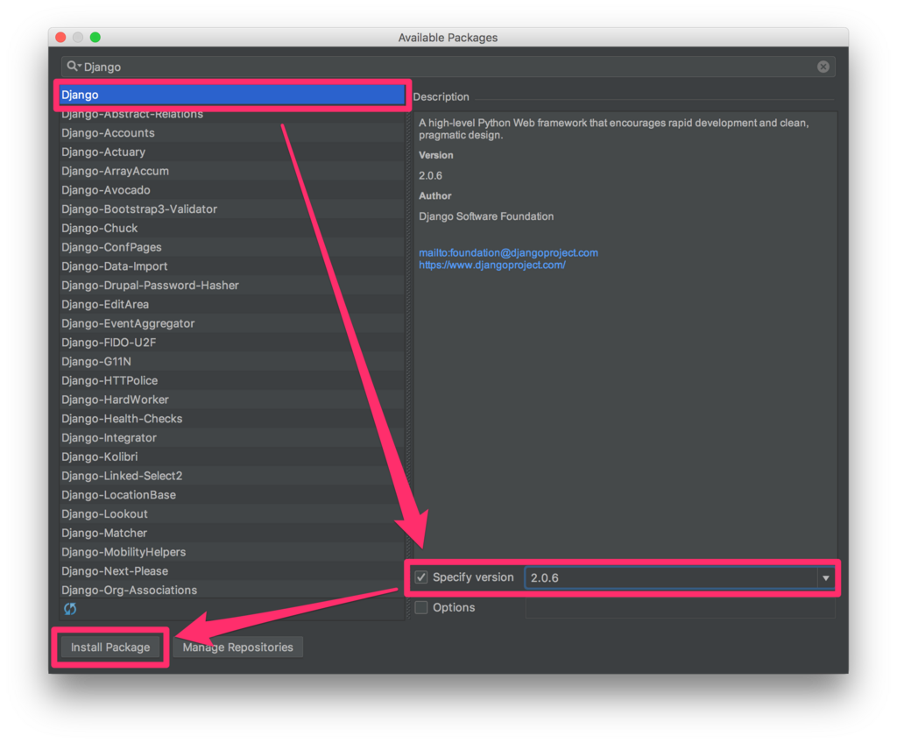The height and width of the screenshot is (743, 897).
Task: Clear the Django search text
Action: [823, 67]
